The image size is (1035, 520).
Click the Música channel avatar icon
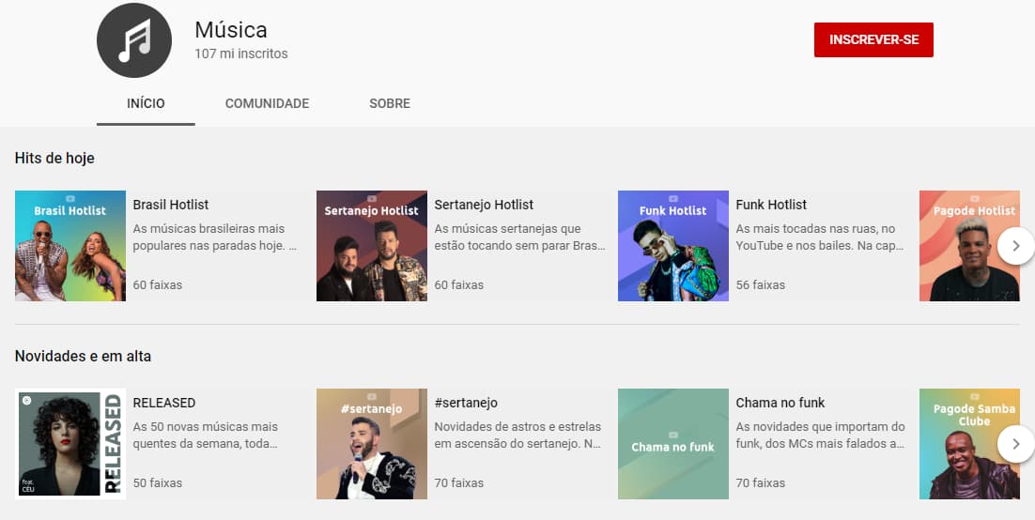click(134, 40)
